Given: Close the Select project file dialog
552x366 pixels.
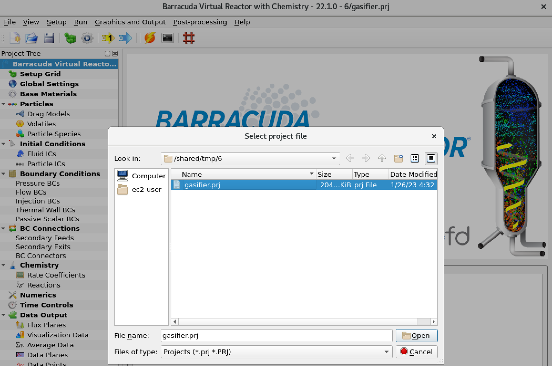Looking at the screenshot, I should pos(434,136).
